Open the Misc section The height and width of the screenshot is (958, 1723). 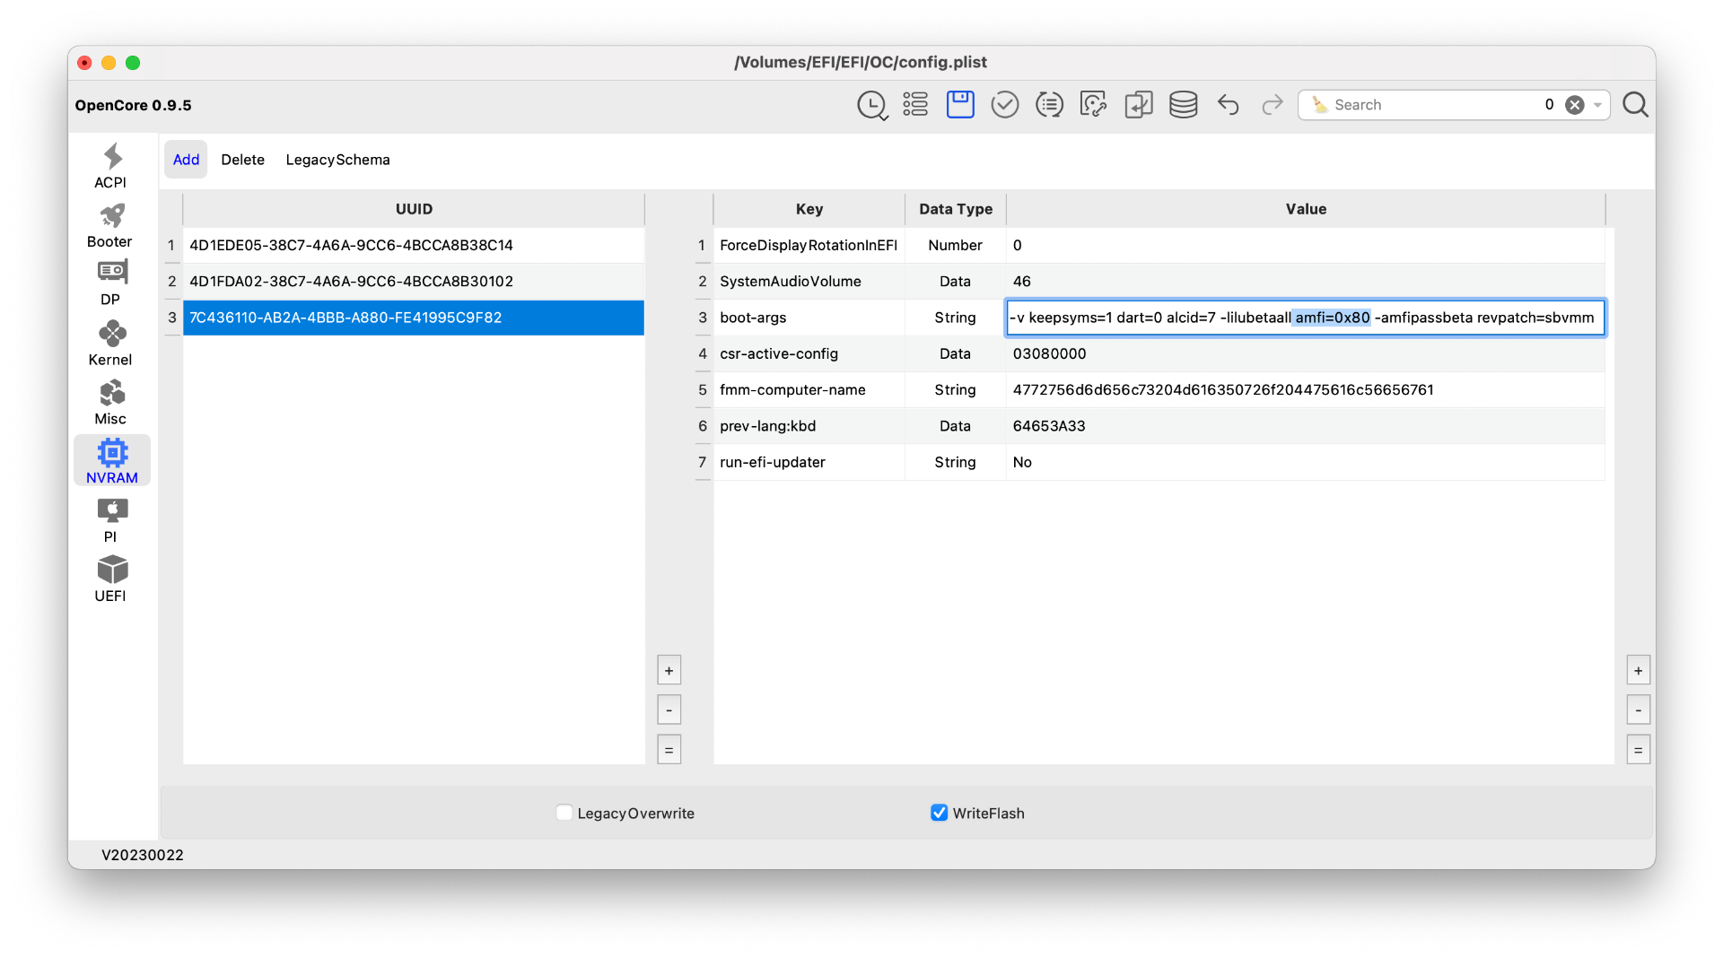(x=110, y=402)
